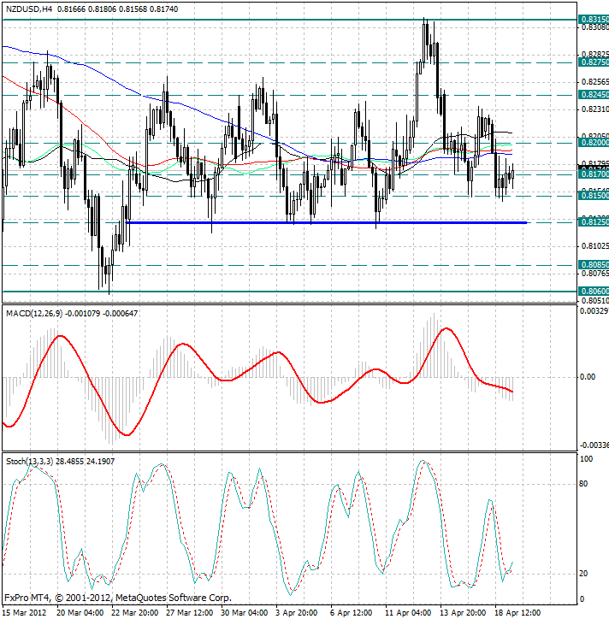Click the 0.8085 price level label

point(594,266)
